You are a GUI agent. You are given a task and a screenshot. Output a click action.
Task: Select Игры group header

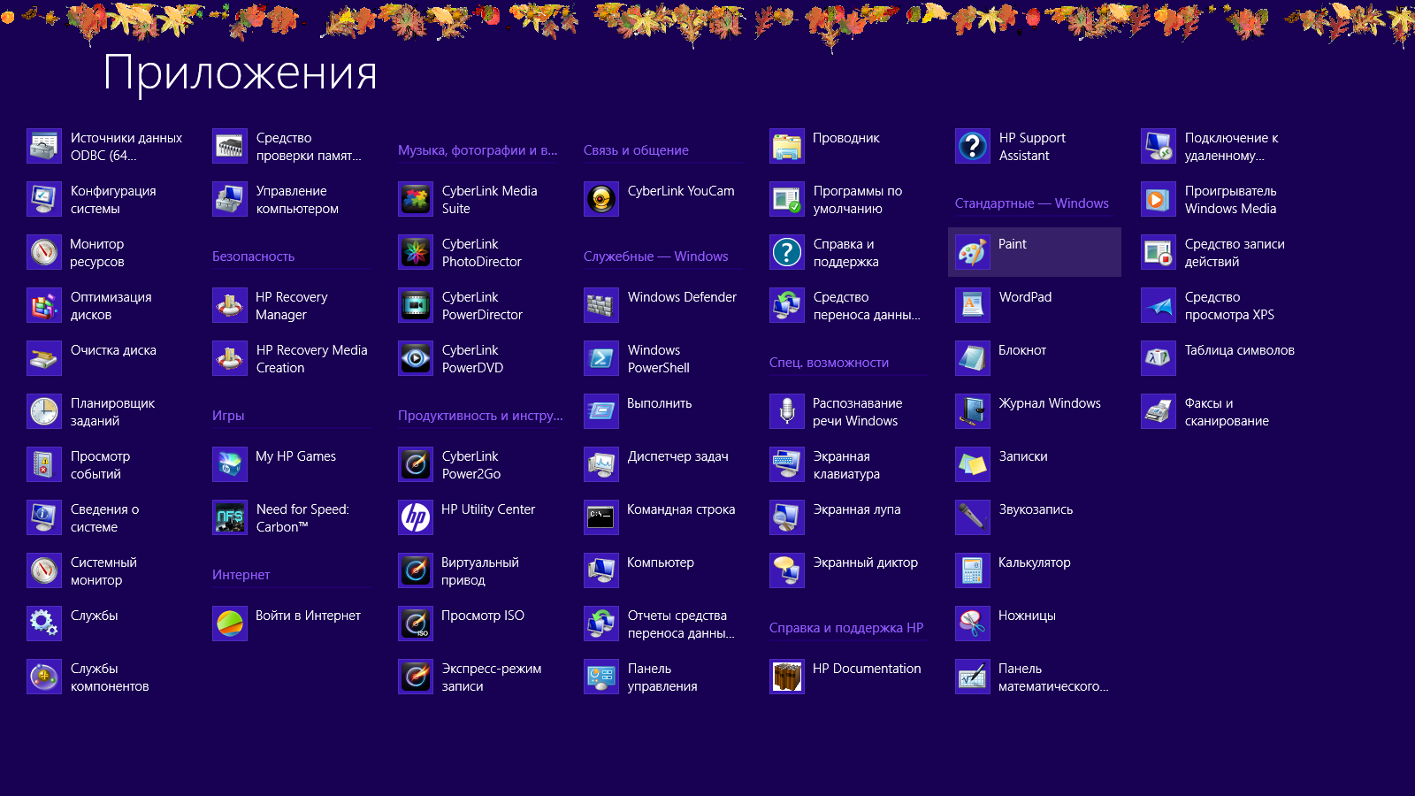228,416
